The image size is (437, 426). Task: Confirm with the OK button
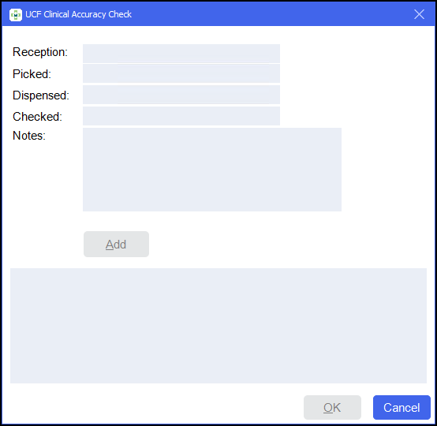tap(332, 407)
